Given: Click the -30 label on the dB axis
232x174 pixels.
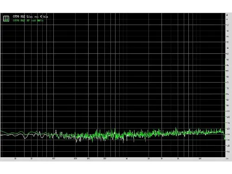Looking at the screenshot, I should coord(227,42).
